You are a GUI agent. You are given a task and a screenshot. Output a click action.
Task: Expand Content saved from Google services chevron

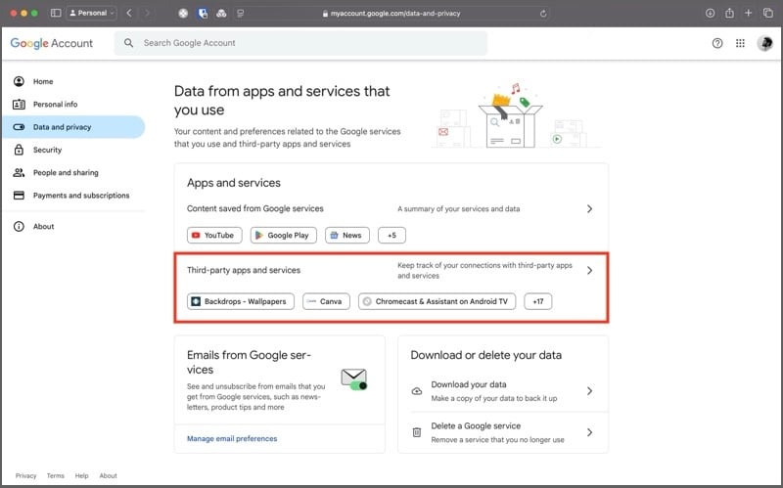pos(589,208)
